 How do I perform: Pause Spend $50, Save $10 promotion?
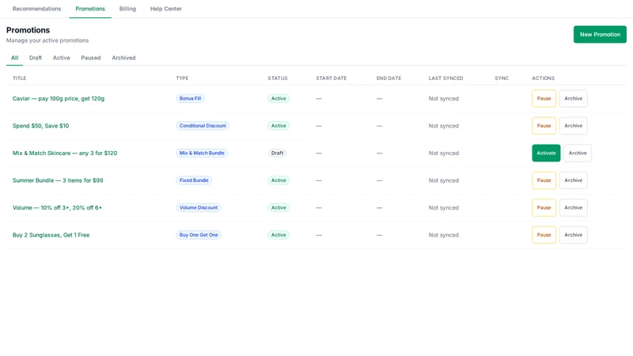(x=544, y=126)
